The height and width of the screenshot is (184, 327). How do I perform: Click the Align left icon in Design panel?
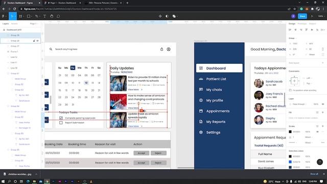point(290,30)
